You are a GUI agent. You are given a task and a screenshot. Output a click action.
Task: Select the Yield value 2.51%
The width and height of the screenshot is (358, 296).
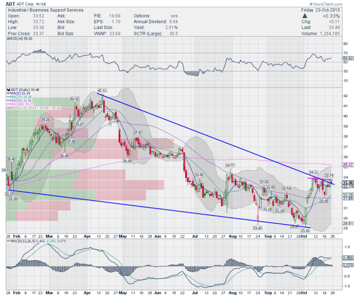[x=171, y=28]
